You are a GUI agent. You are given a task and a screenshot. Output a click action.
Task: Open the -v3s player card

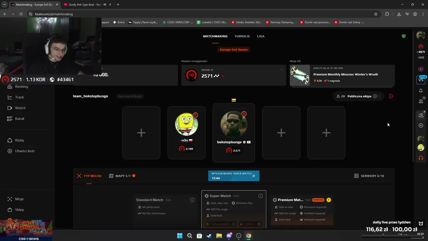point(187,133)
